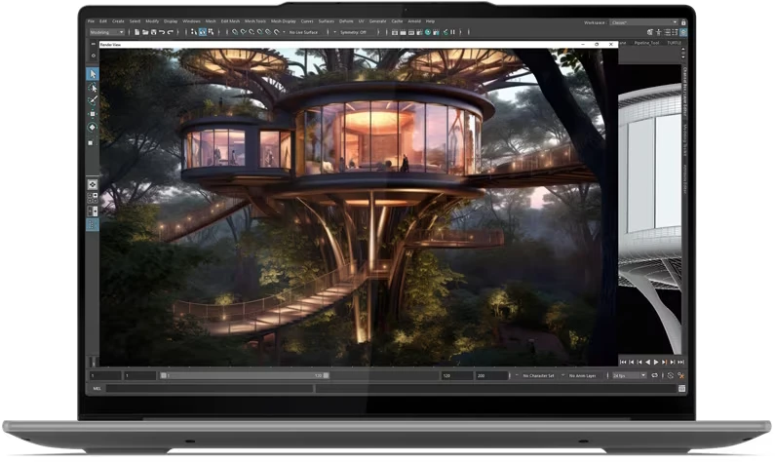Open the Windows menu
Image resolution: width=775 pixels, height=462 pixels.
pos(191,20)
